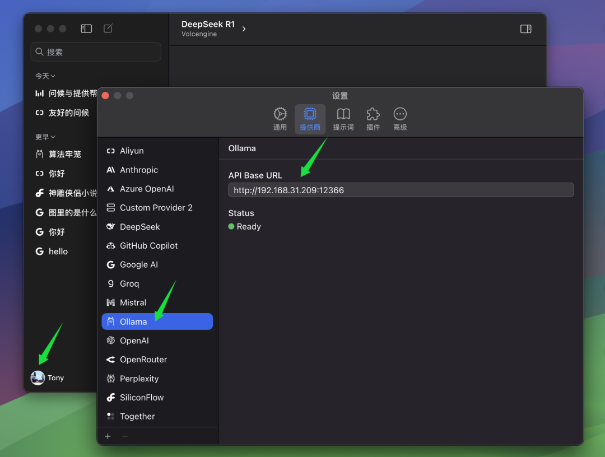The width and height of the screenshot is (605, 457).
Task: Click the API Base URL field
Action: pyautogui.click(x=401, y=190)
